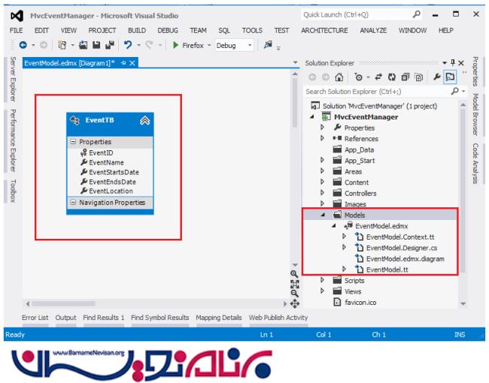Click the search magnifier in Quick Launch

click(x=416, y=14)
